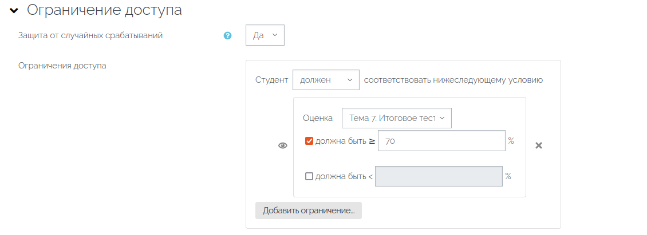Viewport: 647px width, 235px height.
Task: Click the Оценка label
Action: point(318,118)
